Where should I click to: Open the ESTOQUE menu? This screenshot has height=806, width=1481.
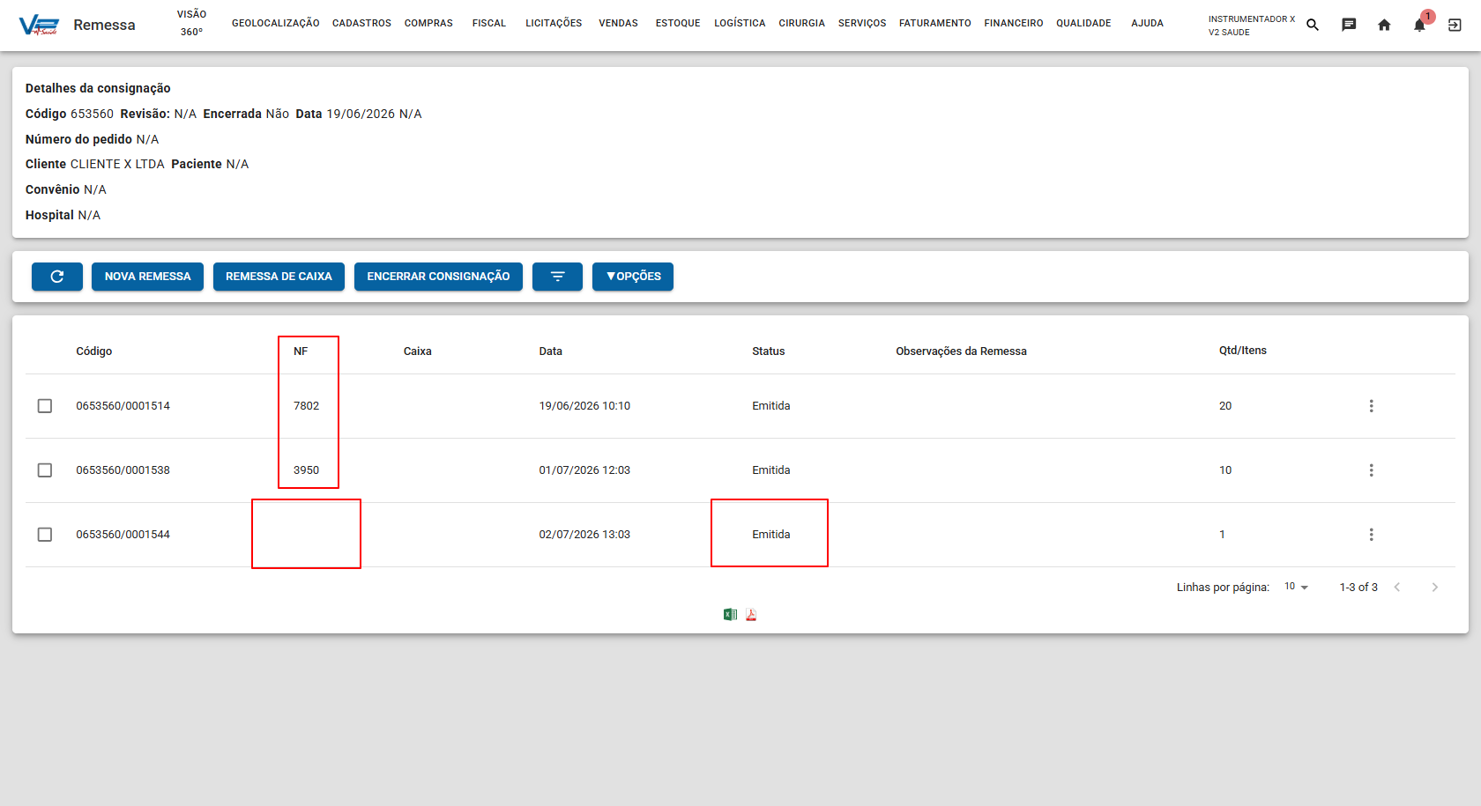(678, 24)
